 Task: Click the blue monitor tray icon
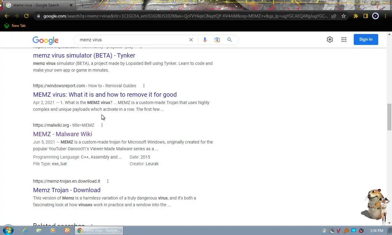(x=354, y=230)
